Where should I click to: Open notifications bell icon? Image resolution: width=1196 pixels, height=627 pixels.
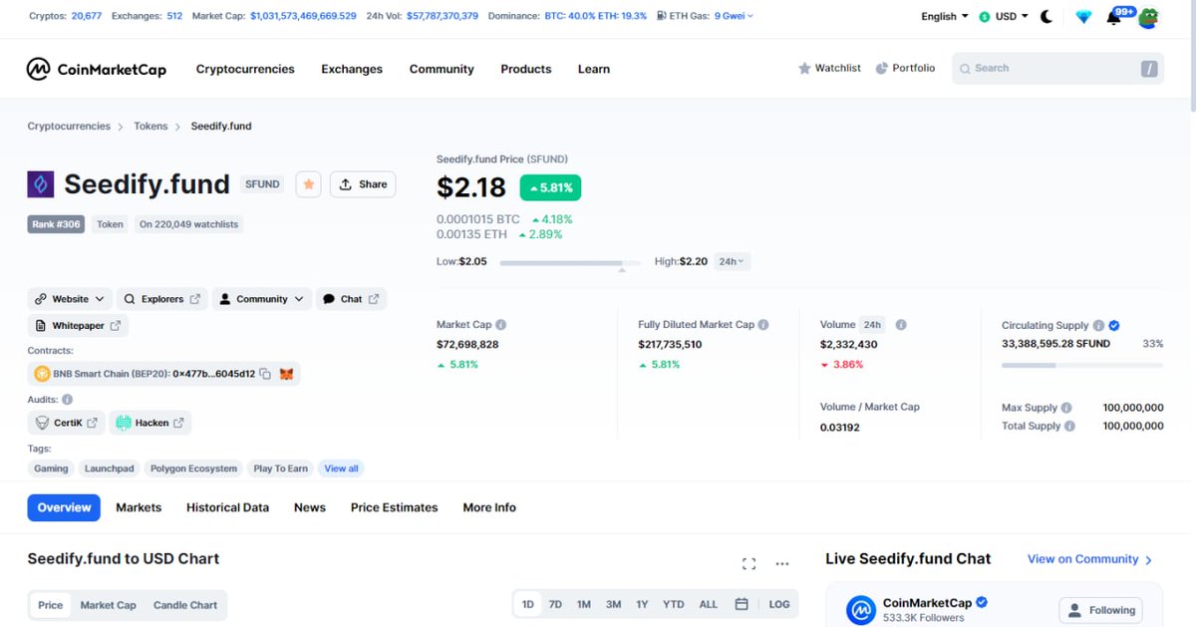[x=1113, y=17]
